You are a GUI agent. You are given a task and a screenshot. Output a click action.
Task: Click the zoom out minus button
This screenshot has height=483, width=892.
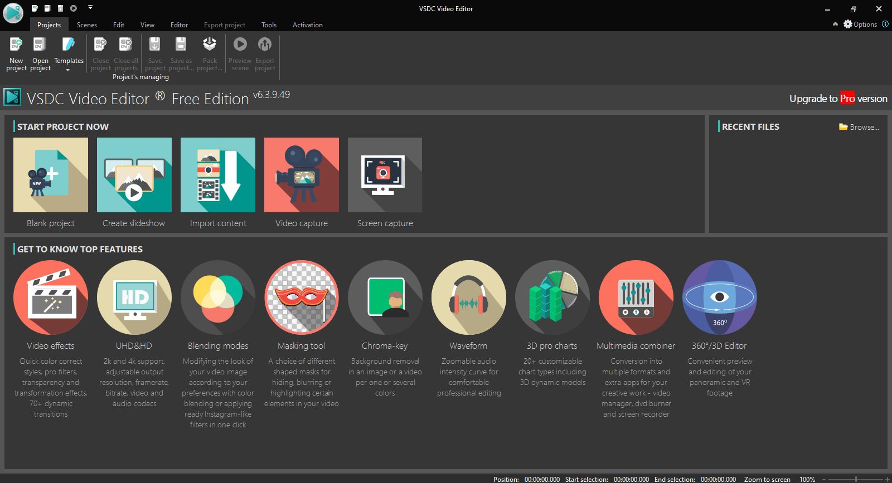point(824,479)
